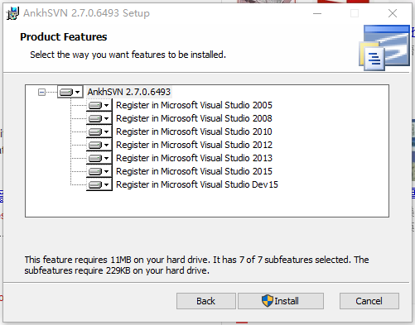The height and width of the screenshot is (325, 415).
Task: Minimize the AnkhSVN Setup window
Action: (317, 13)
